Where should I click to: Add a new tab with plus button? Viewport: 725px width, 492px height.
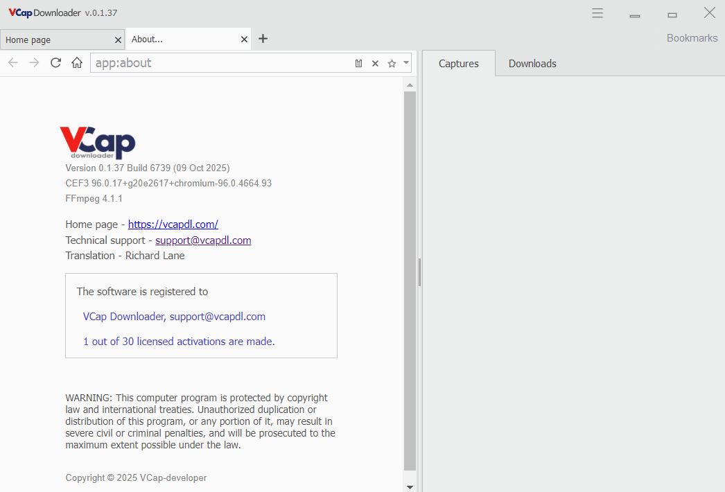[x=263, y=38]
